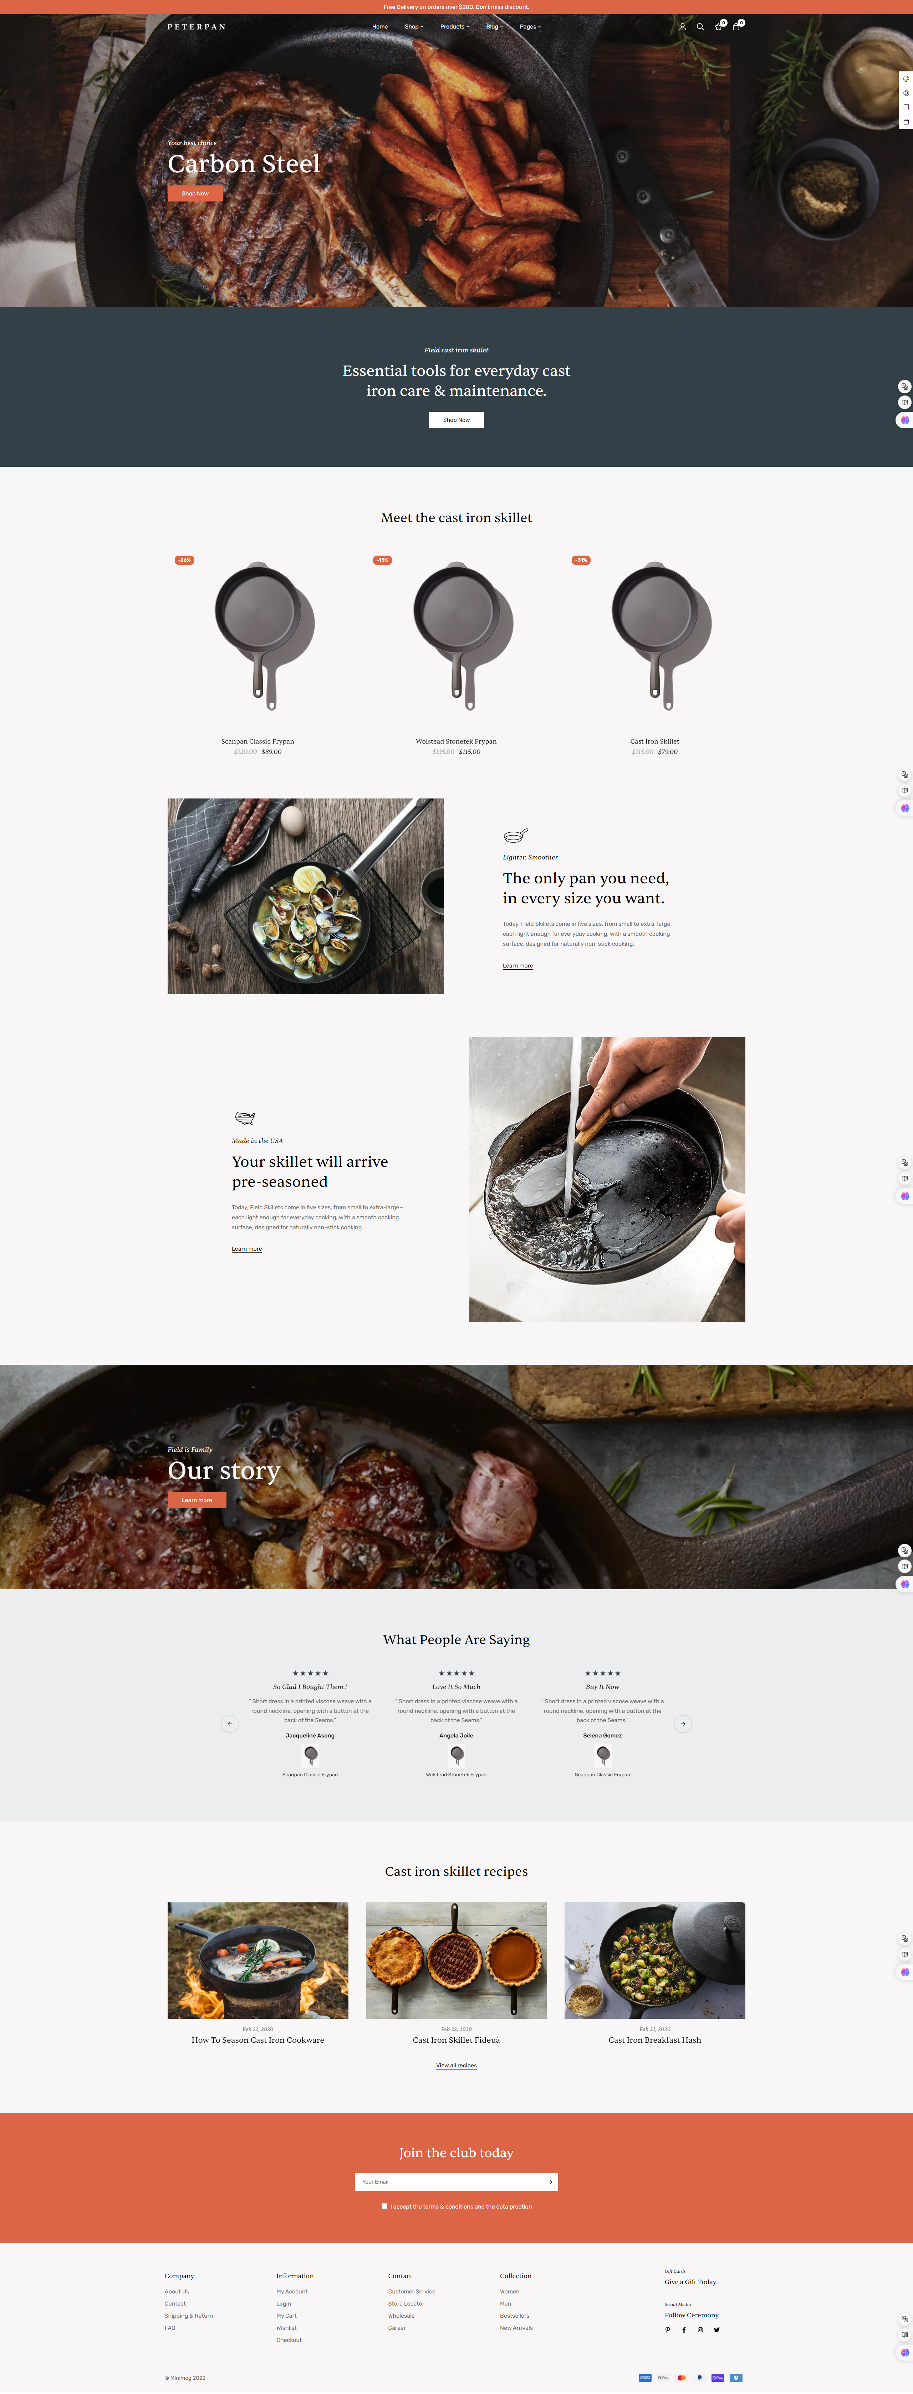Open the Pages dropdown in navigation
Viewport: 913px width, 2394px height.
(x=530, y=27)
